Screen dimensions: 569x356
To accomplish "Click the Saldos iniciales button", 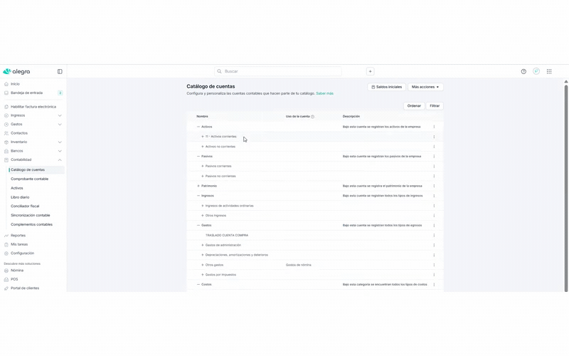I will (386, 87).
